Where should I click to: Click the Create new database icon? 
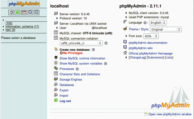[56, 49]
